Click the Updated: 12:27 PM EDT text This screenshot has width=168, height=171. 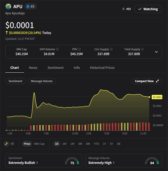pyautogui.click(x=20, y=39)
